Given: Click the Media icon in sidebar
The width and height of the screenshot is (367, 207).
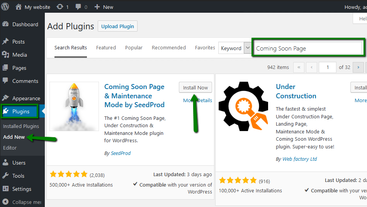Looking at the screenshot, I should 5,55.
